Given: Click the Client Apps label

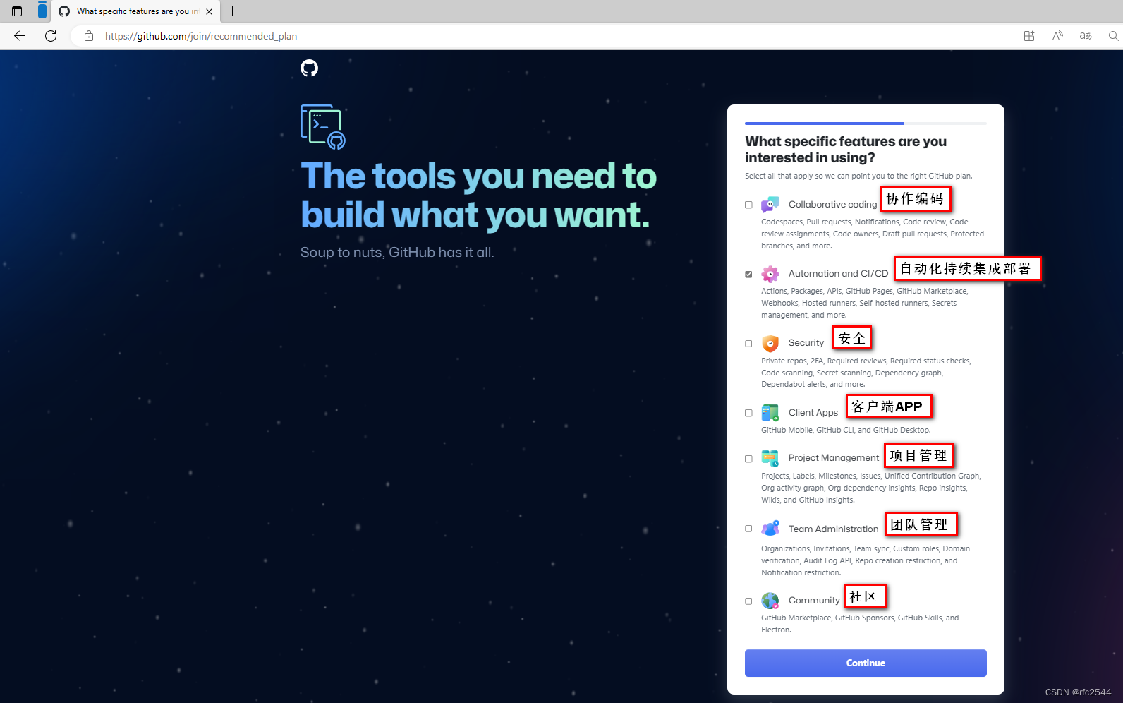Looking at the screenshot, I should [813, 413].
